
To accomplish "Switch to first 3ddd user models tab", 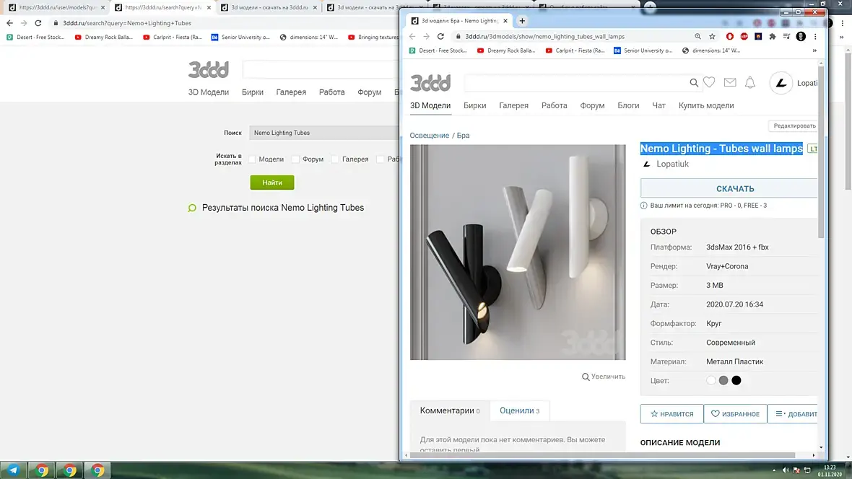I will (x=57, y=8).
